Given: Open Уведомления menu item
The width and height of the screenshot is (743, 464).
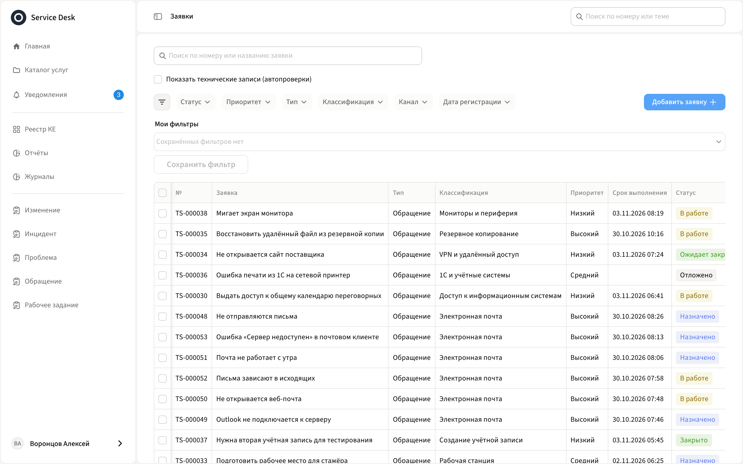Looking at the screenshot, I should tap(46, 95).
